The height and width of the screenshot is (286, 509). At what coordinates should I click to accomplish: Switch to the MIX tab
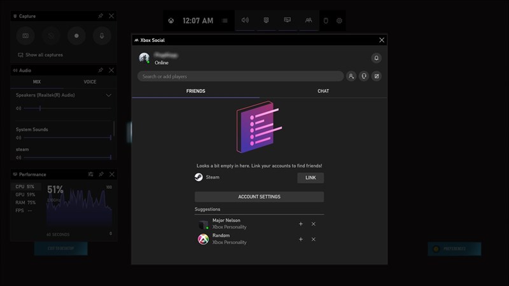37,82
